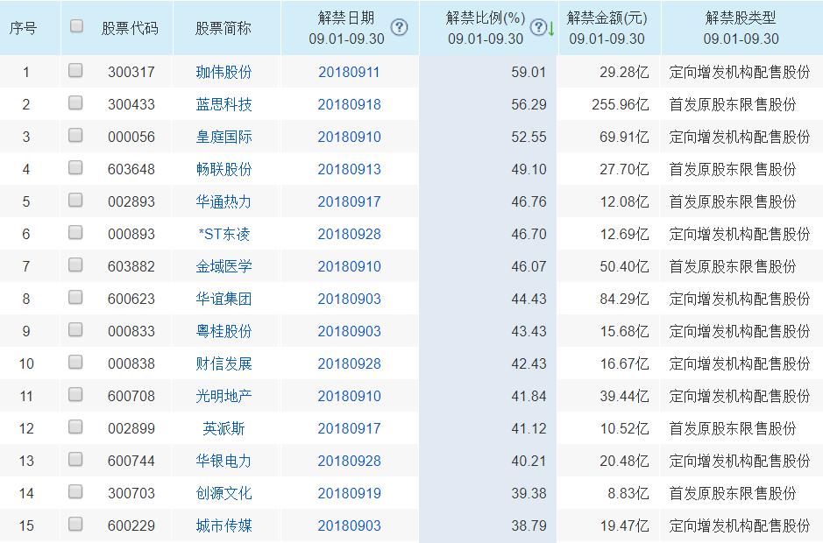The height and width of the screenshot is (543, 823).
Task: Open stock link 蓝思科技
Action: [x=223, y=104]
